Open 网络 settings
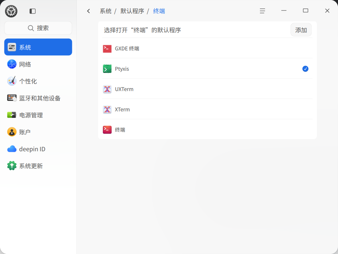 [x=38, y=64]
